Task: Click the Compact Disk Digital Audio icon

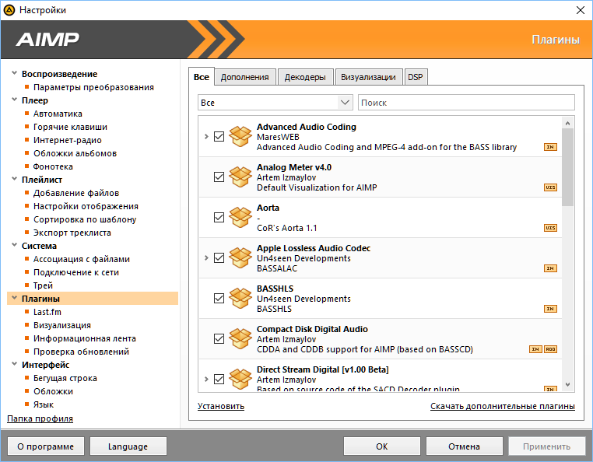Action: (240, 338)
